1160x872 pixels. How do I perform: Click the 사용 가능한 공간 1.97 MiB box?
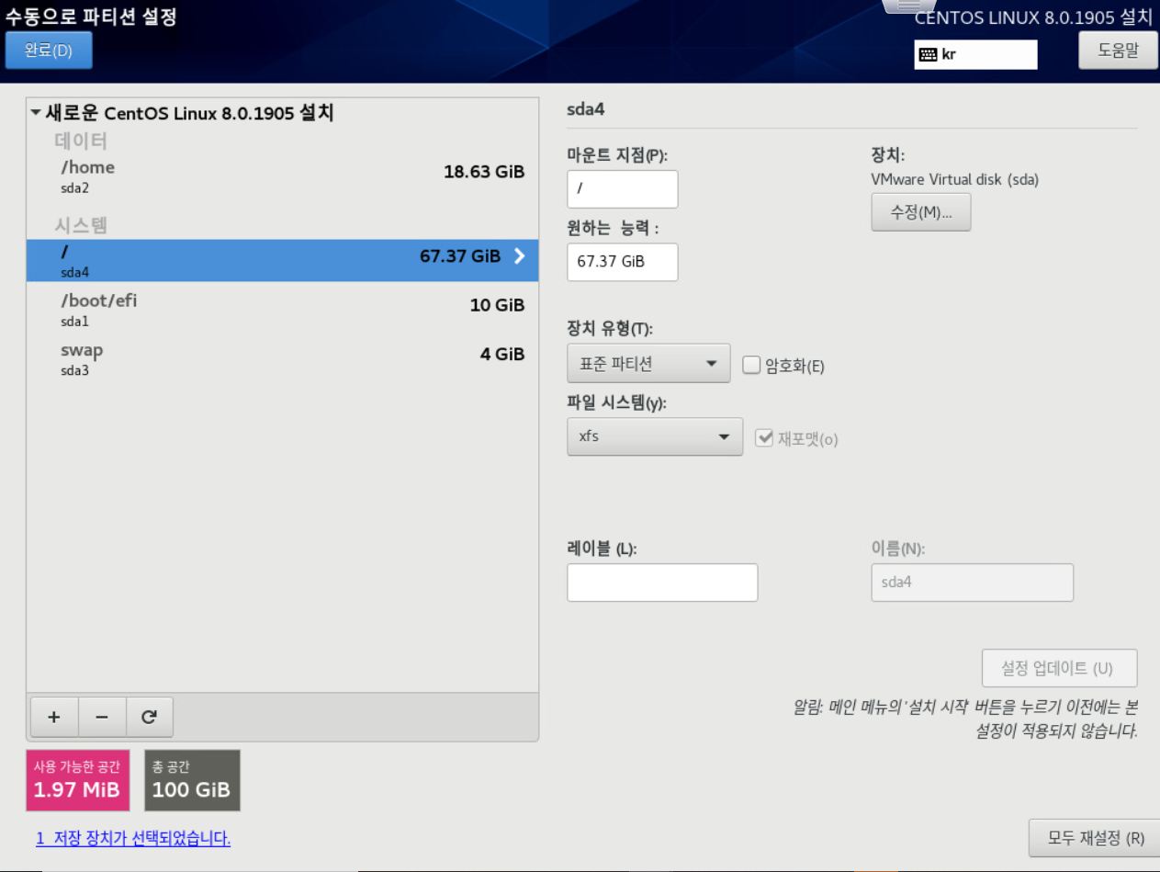click(78, 780)
